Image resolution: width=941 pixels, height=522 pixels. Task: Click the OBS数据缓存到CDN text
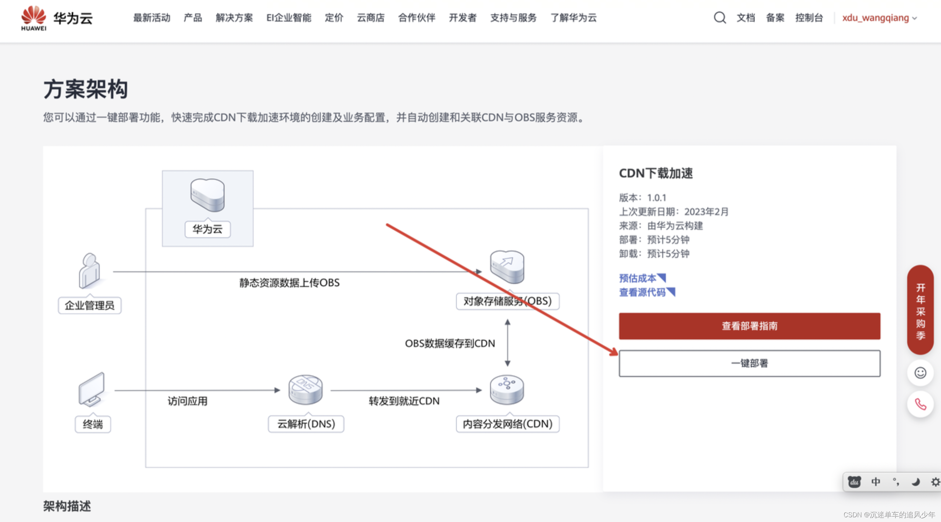450,344
